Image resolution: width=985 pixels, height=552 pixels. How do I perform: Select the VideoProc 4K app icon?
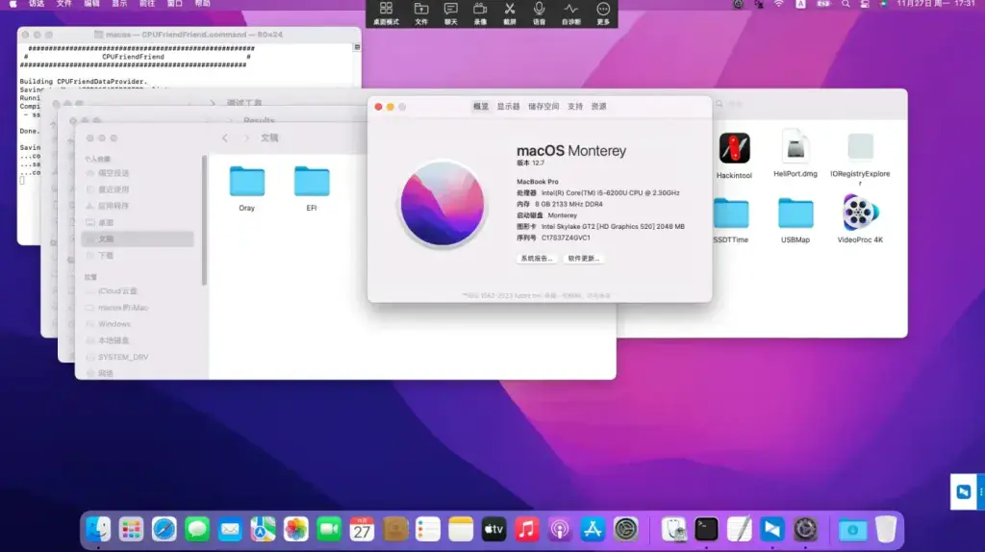860,213
